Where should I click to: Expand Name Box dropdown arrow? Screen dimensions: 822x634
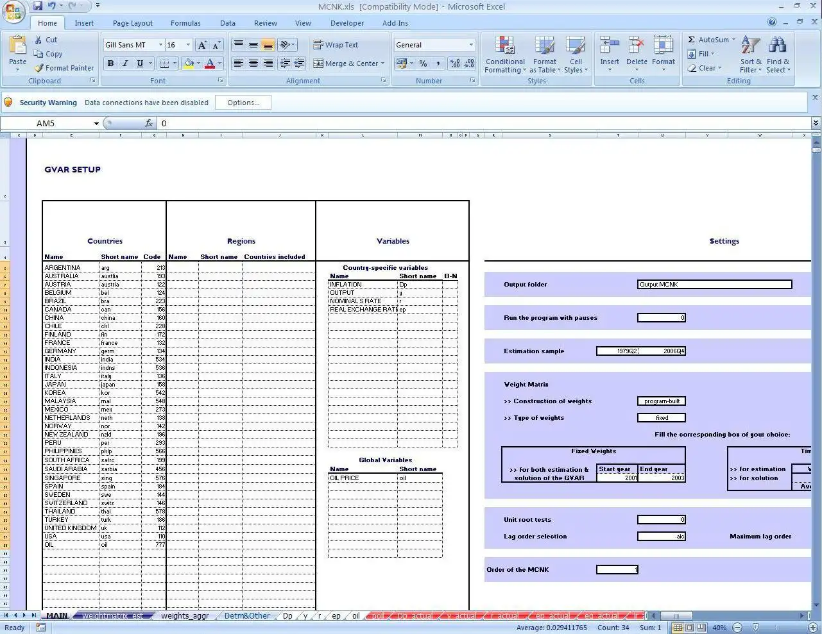click(96, 124)
